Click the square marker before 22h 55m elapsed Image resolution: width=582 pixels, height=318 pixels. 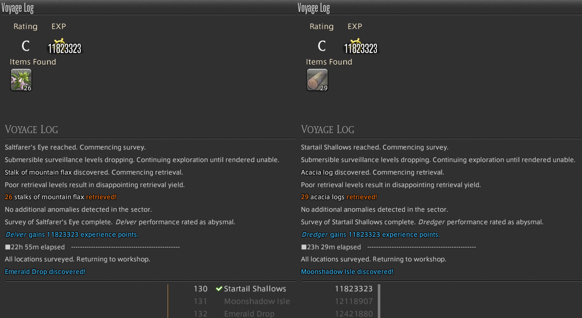pos(7,247)
